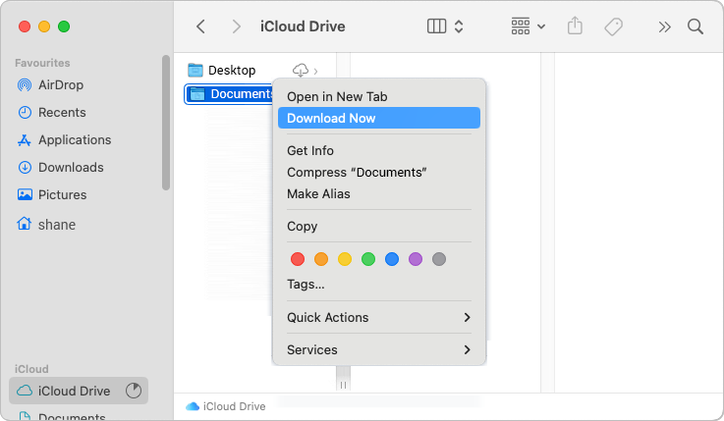
Task: Expand the Quick Actions submenu
Action: [x=378, y=317]
